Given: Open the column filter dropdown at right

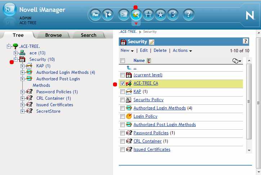Looking at the screenshot, I should (x=237, y=61).
